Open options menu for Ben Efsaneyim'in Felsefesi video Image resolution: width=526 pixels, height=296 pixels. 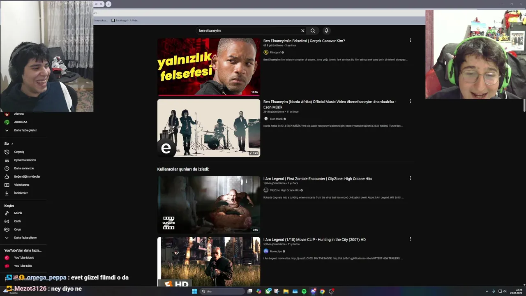pos(410,40)
